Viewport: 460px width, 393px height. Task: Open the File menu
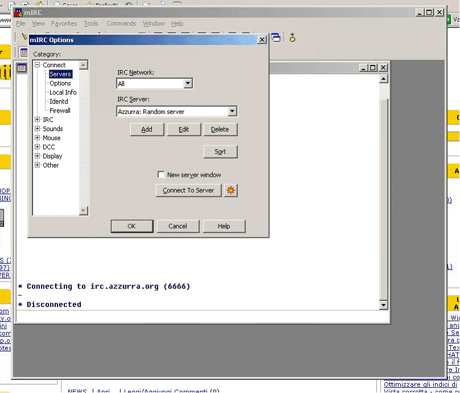[x=20, y=23]
